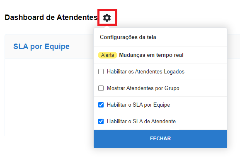Click the FECHAR button
240x166 pixels.
160,139
